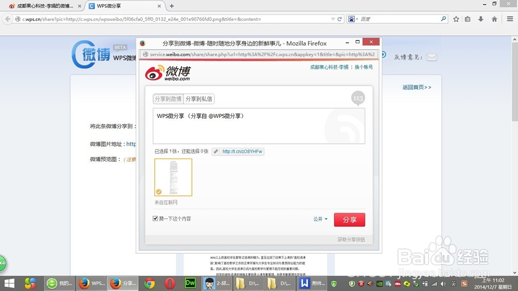Reload the current page

(340, 19)
